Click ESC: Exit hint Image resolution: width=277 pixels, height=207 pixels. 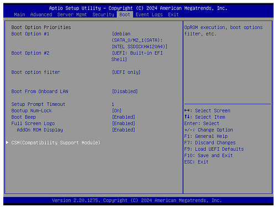196,162
